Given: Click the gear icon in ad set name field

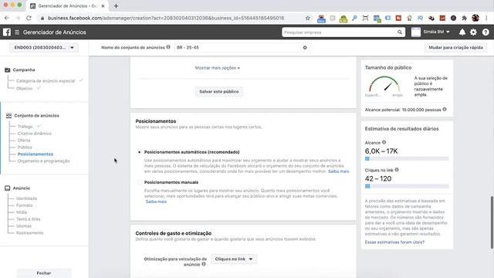Looking at the screenshot, I should [305, 48].
